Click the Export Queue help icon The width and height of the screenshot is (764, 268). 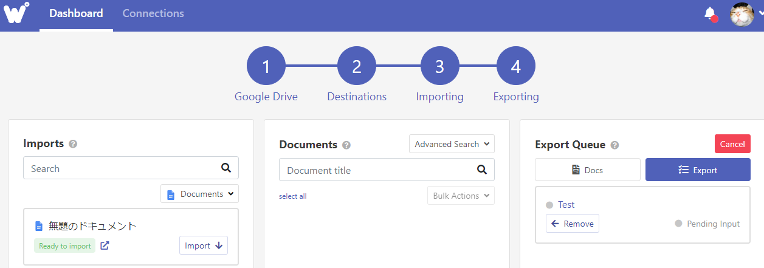614,145
